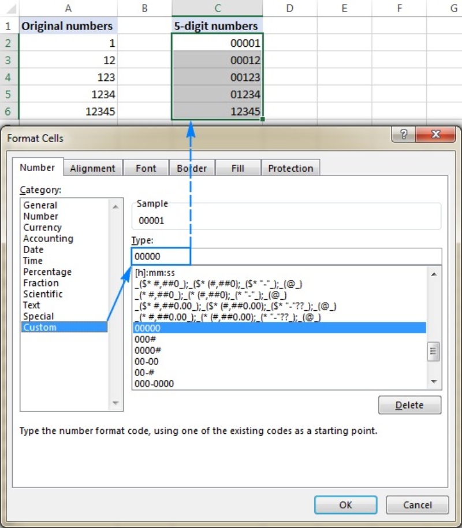Close the Format Cells dialog
Image resolution: width=462 pixels, height=528 pixels.
tap(436, 134)
